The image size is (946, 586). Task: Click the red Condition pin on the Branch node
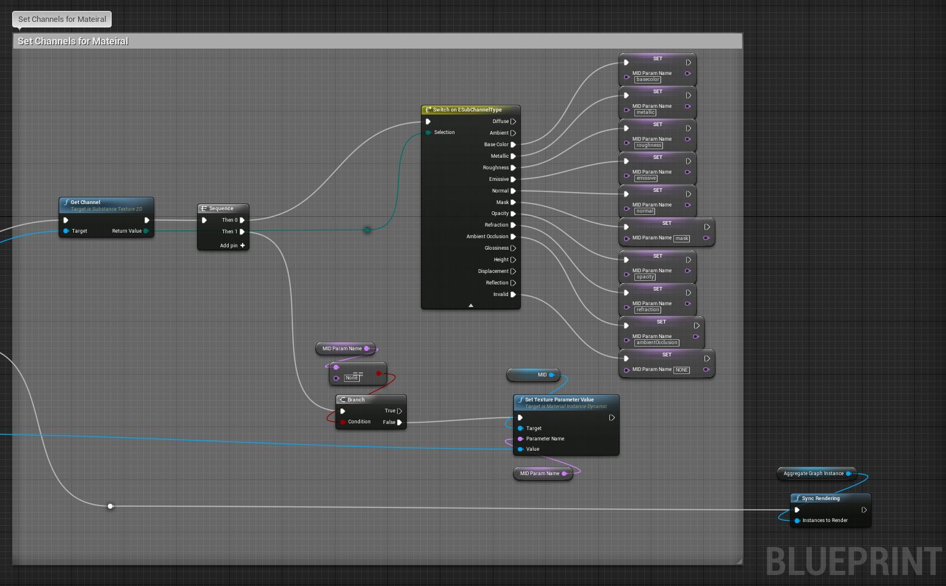[343, 422]
